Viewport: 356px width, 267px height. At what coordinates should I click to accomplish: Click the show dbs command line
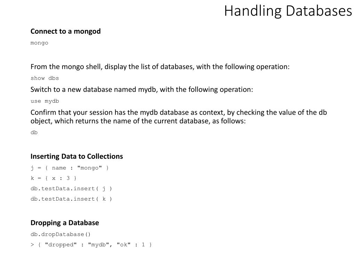coord(45,78)
